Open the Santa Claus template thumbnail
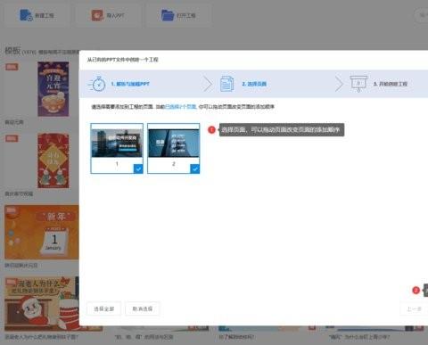This screenshot has height=345, width=428. pos(42,304)
